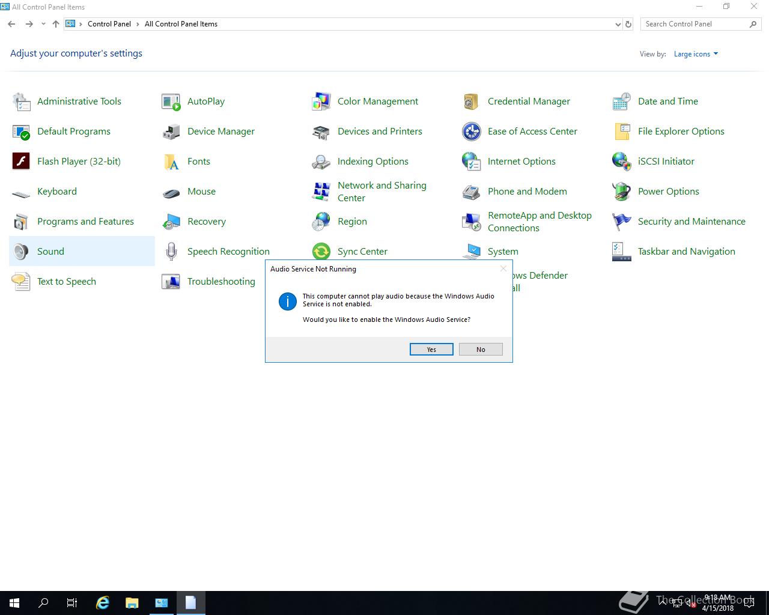The width and height of the screenshot is (769, 615).
Task: Open the Device Manager icon
Action: tap(171, 132)
